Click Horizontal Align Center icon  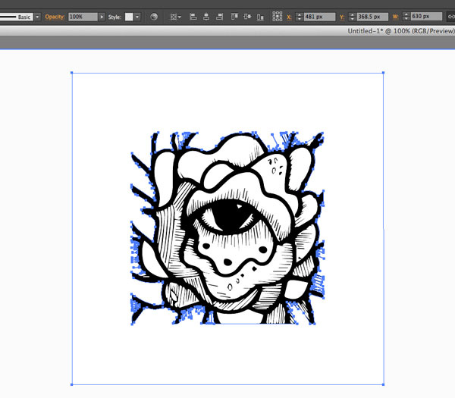pyautogui.click(x=206, y=17)
